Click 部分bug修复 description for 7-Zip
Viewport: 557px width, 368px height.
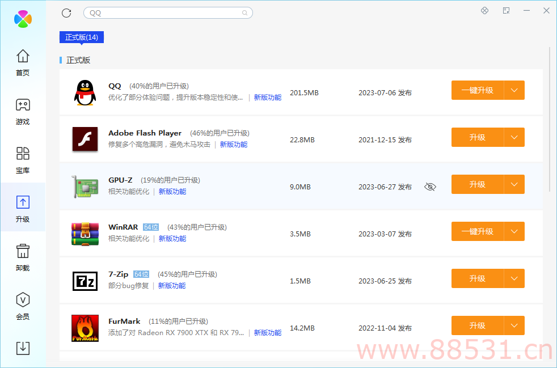pos(129,286)
